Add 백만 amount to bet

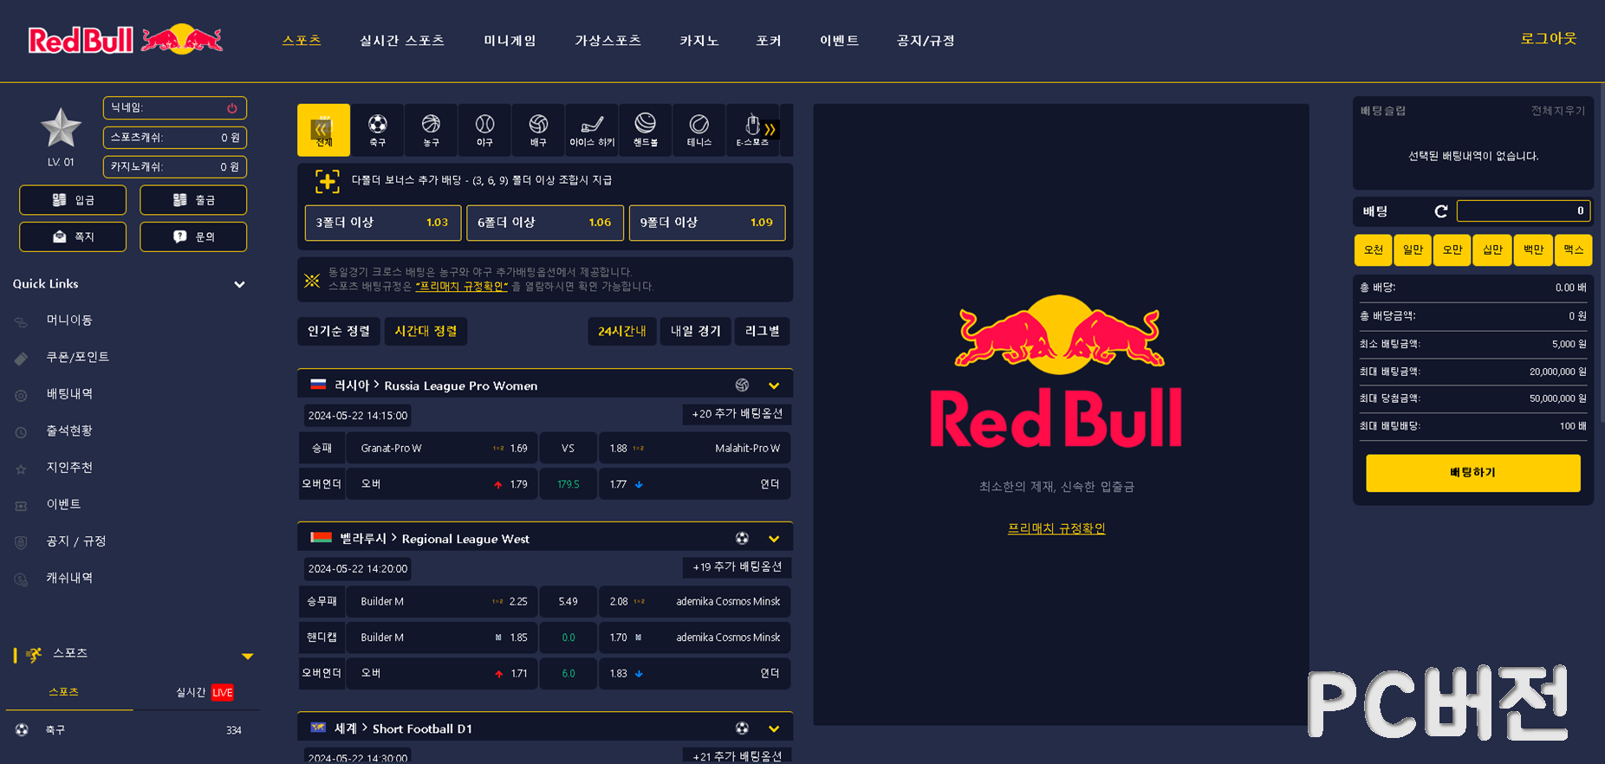1533,249
